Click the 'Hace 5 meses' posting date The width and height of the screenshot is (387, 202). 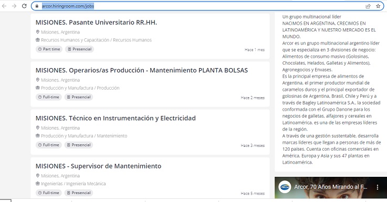253,194
